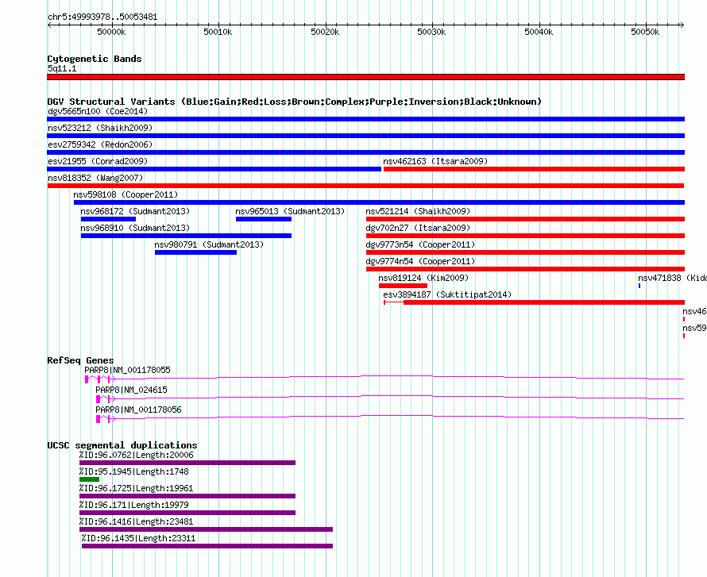Select the DGV Structural Variants track title
Screen dimensions: 707x577
pos(294,102)
